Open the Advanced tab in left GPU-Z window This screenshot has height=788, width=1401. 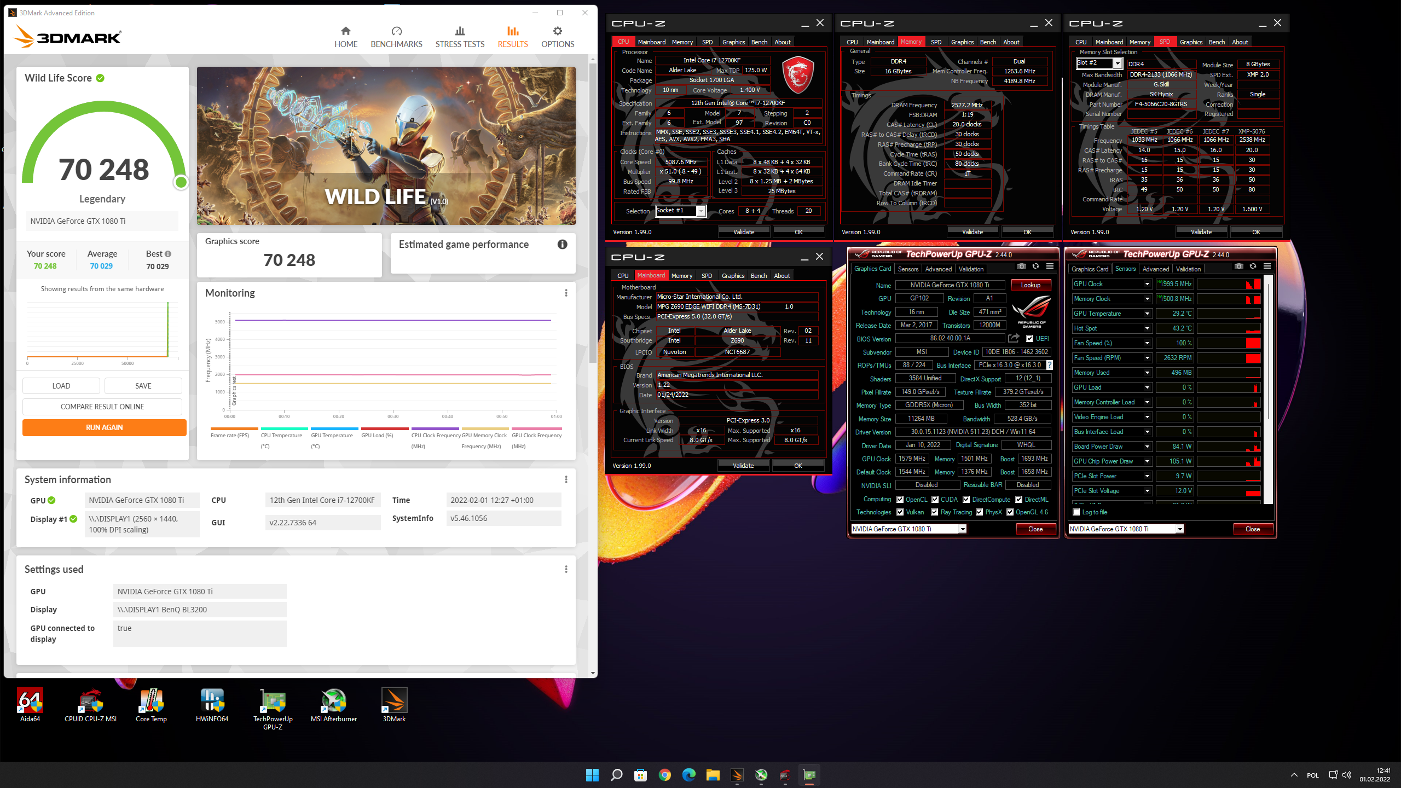[938, 269]
